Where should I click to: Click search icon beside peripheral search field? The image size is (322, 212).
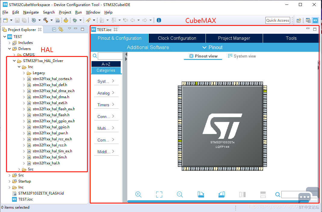[x=95, y=56]
